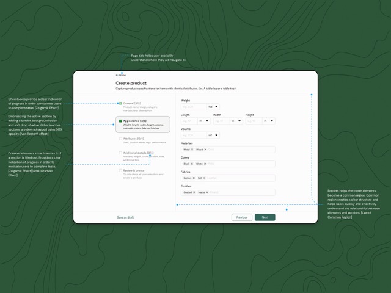The width and height of the screenshot is (391, 293).
Task: Open the Weight unit dropdown (lbs)
Action: pyautogui.click(x=213, y=107)
